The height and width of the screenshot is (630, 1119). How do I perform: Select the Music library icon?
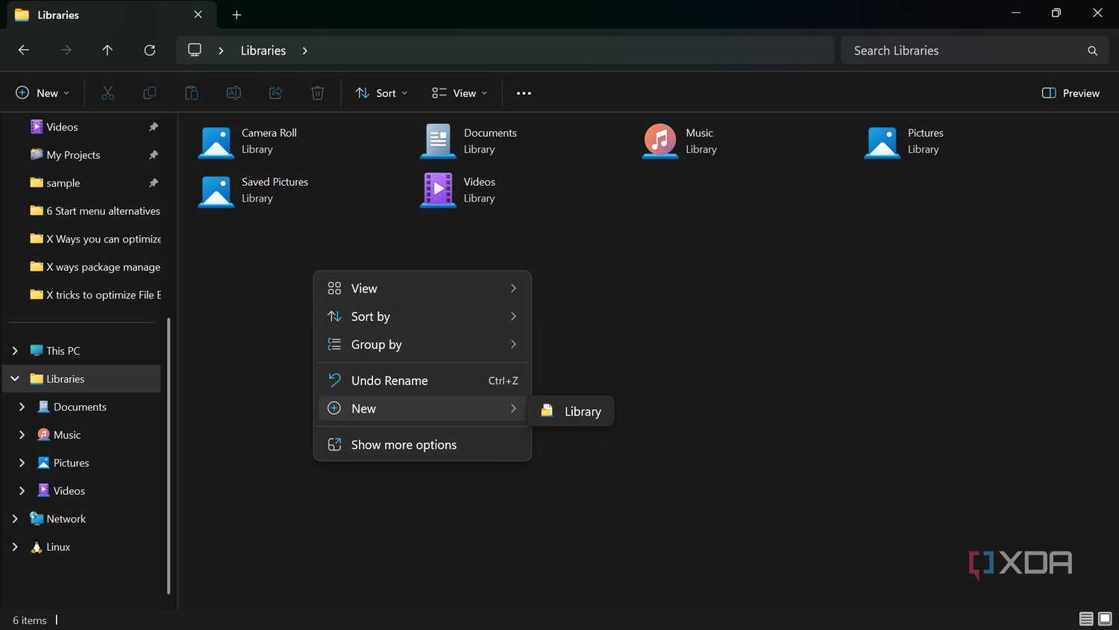(x=660, y=141)
